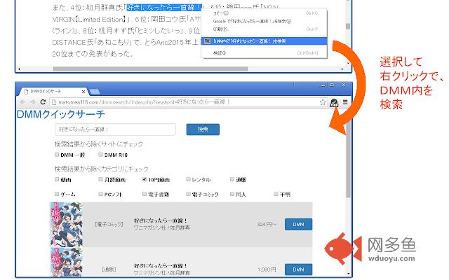Bookmark the page with the star icon
The image size is (449, 280).
coord(323,102)
